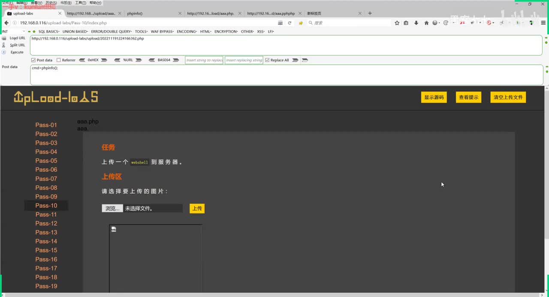Image resolution: width=549 pixels, height=297 pixels.
Task: Go to the browser home icon
Action: point(426,23)
